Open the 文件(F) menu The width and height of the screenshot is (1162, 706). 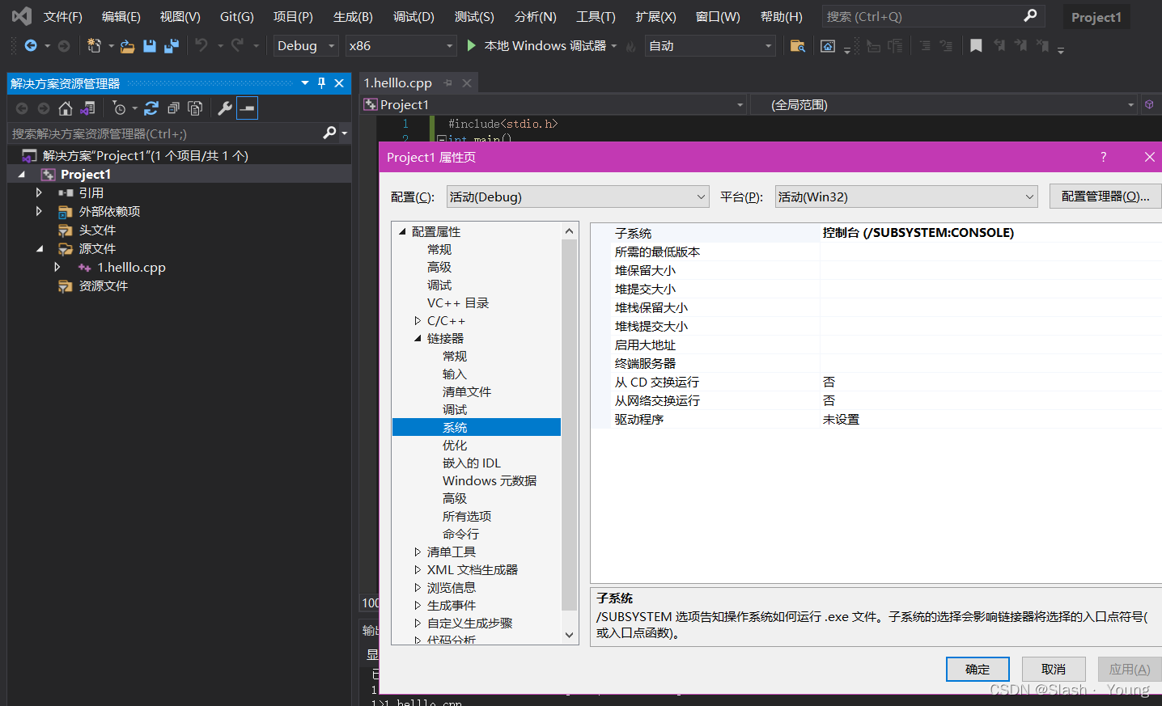pos(62,16)
